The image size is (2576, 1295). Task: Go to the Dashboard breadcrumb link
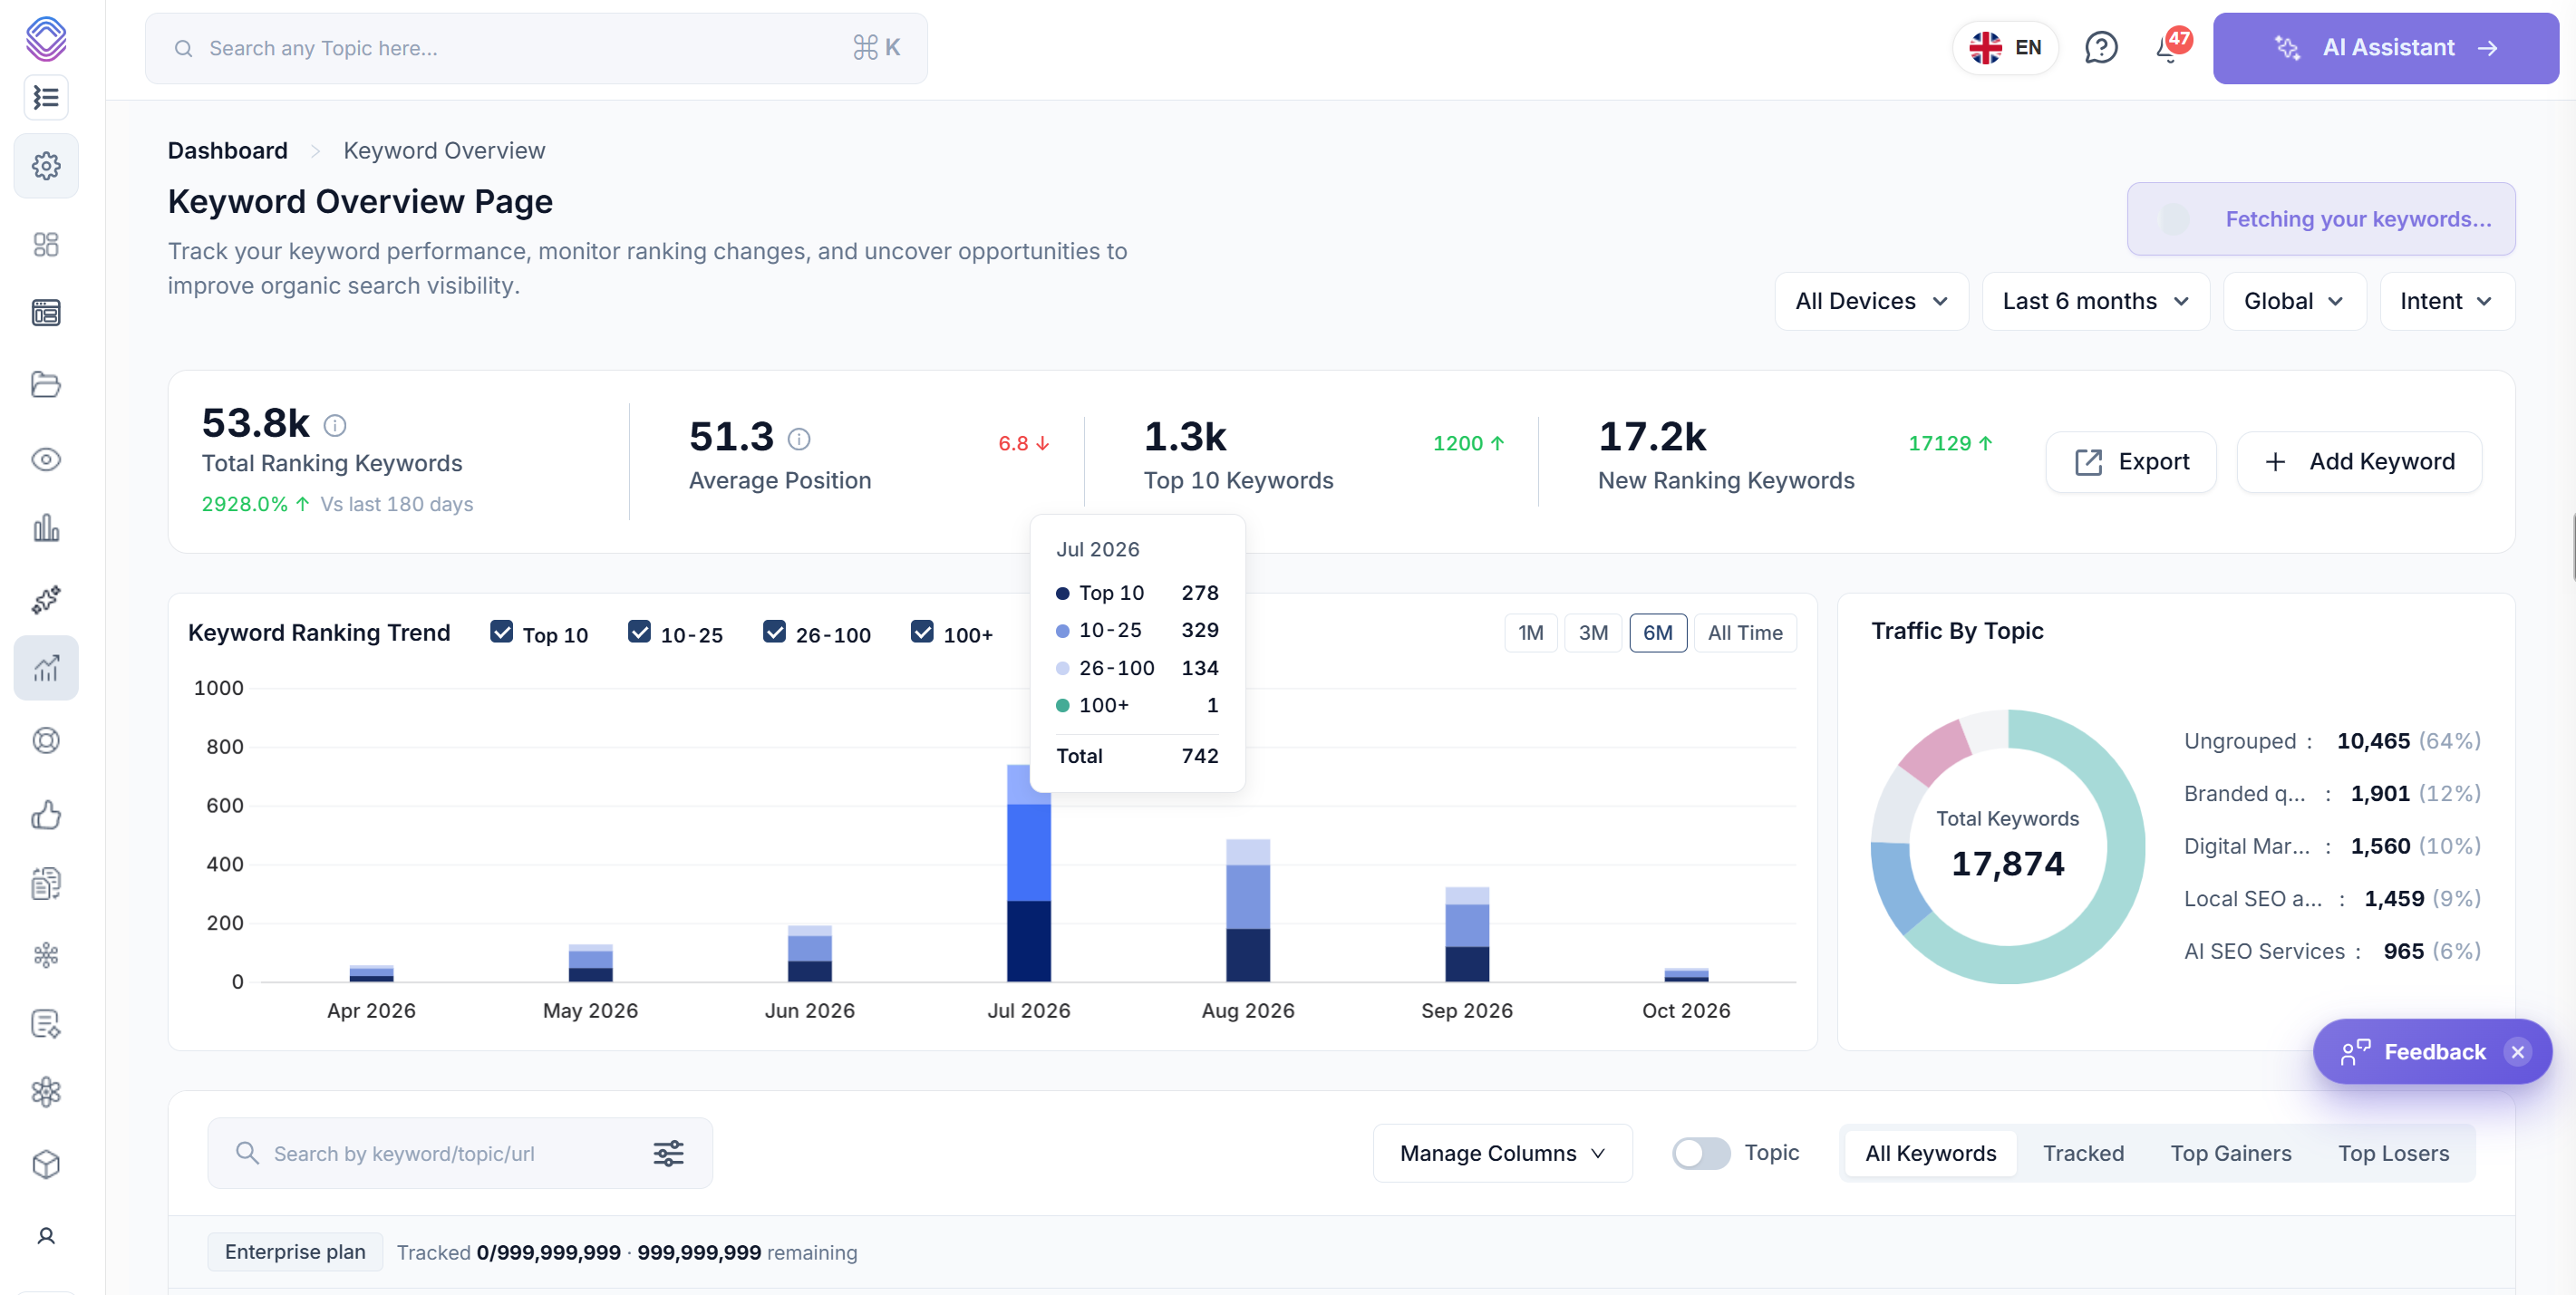tap(227, 151)
